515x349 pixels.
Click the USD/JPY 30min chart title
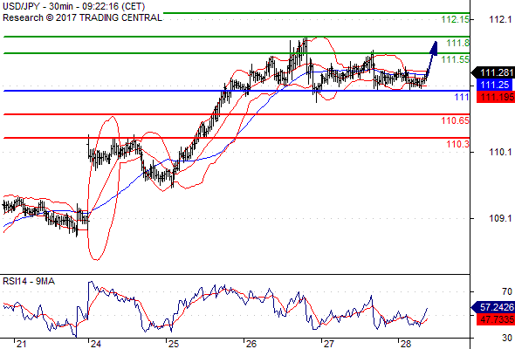[x=74, y=6]
